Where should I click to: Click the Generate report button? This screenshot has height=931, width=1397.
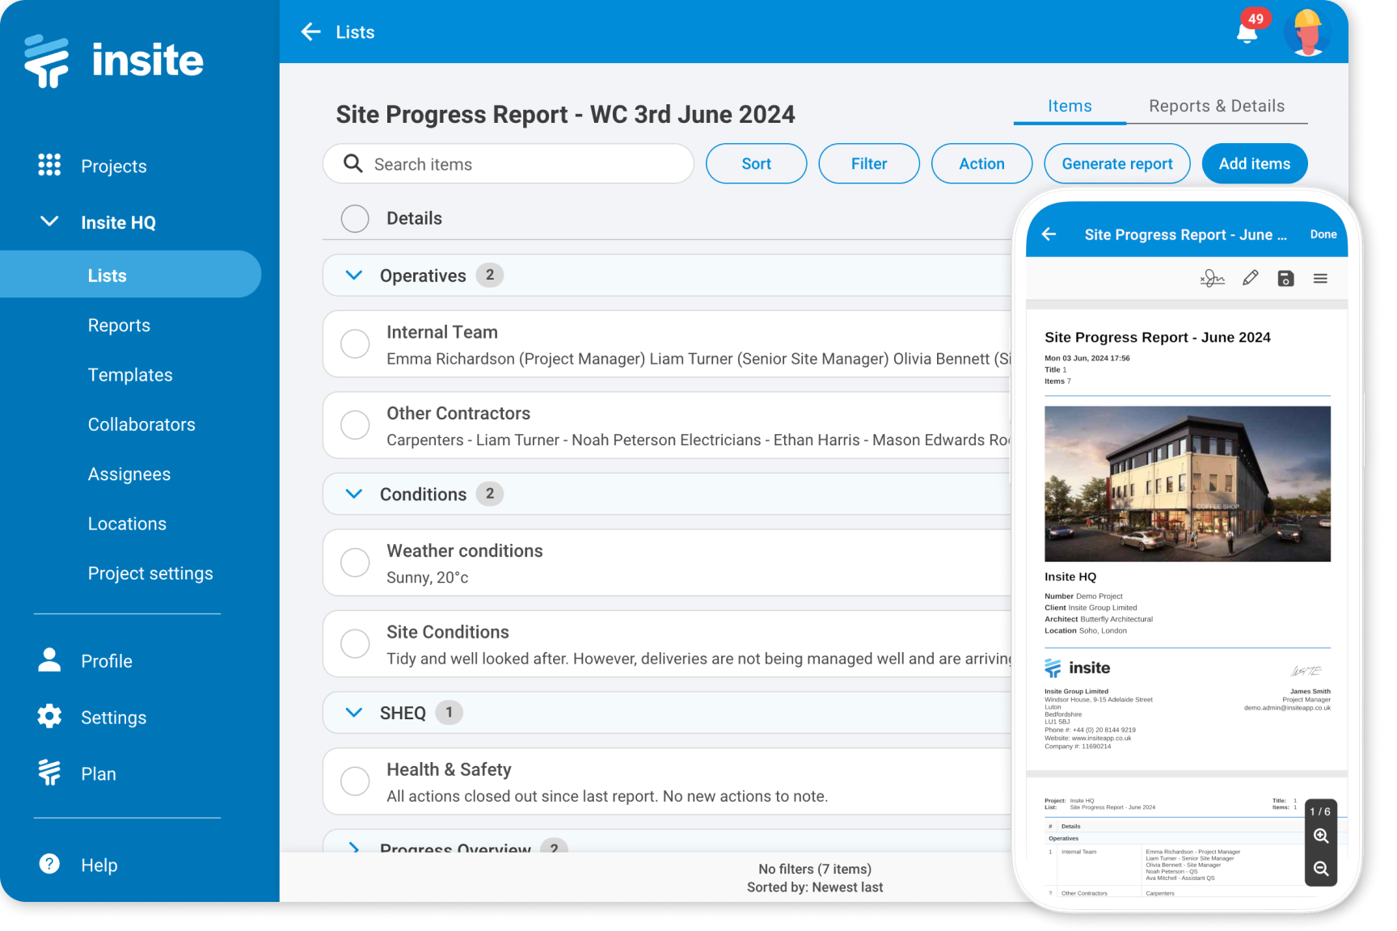pyautogui.click(x=1116, y=163)
